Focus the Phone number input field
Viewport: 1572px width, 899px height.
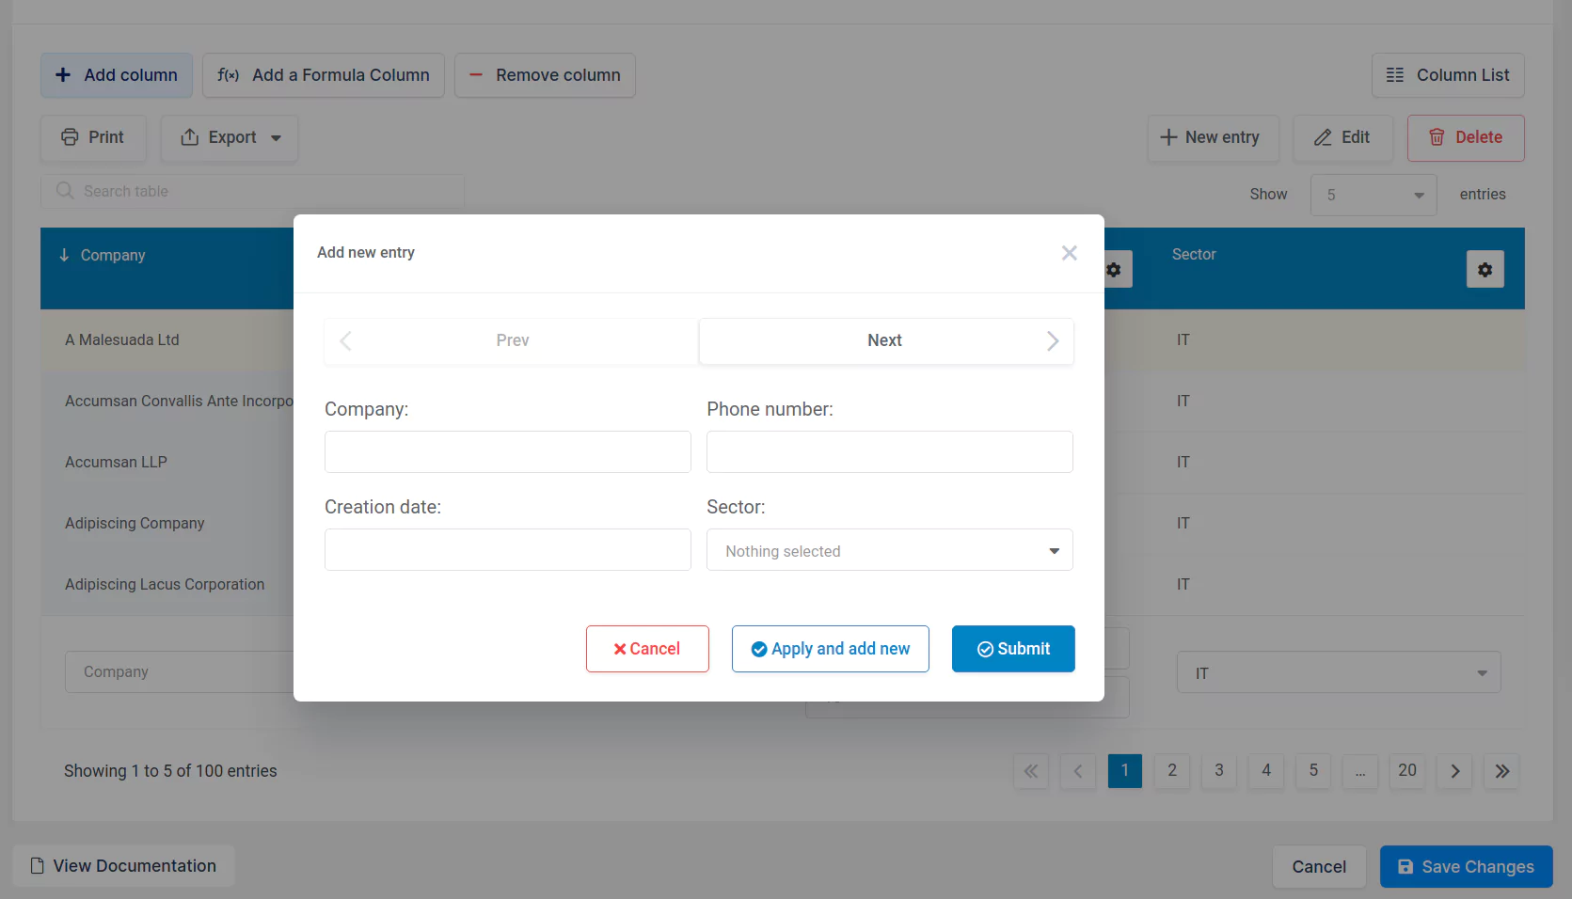[890, 451]
